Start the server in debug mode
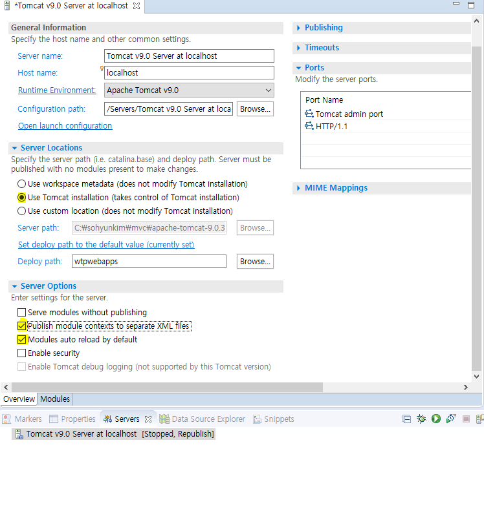 tap(421, 419)
